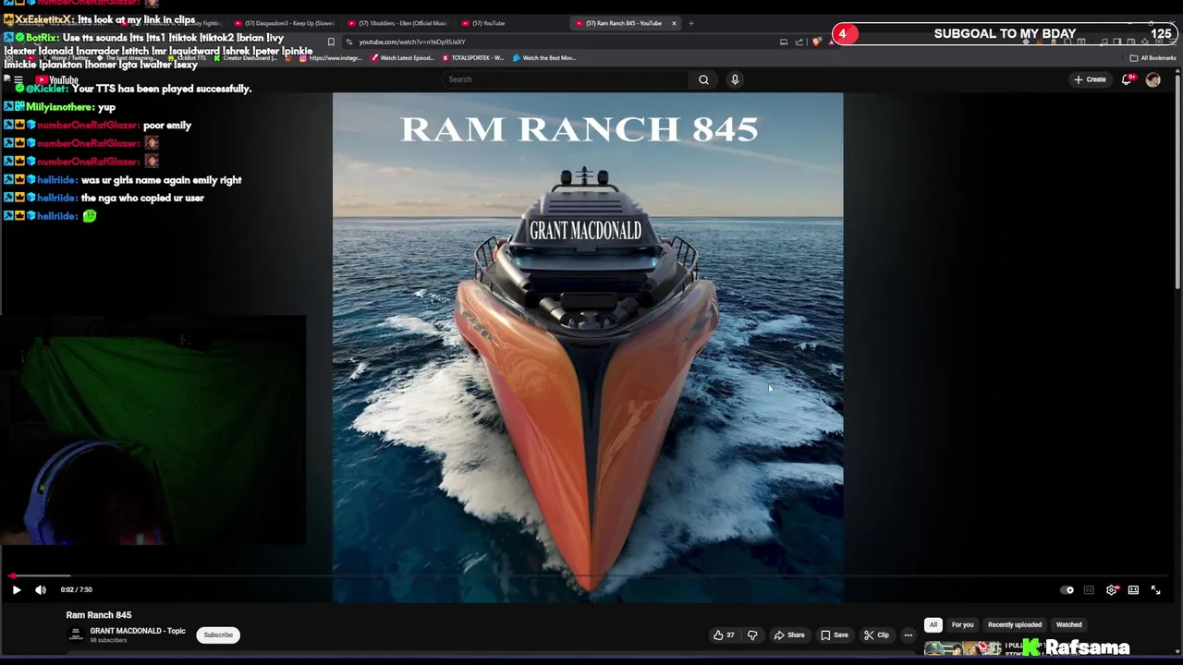1183x665 pixels.
Task: Open the video player settings gear
Action: [1112, 590]
